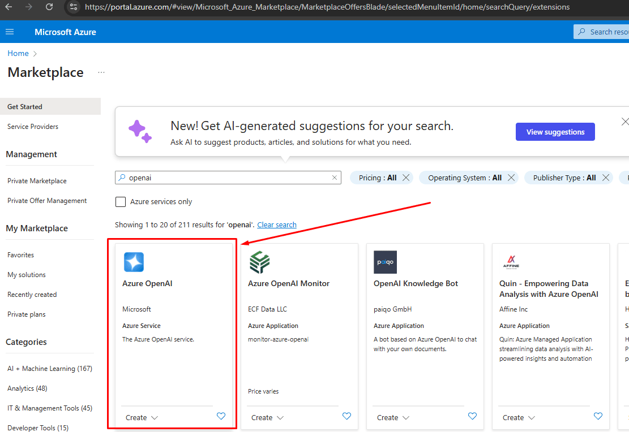
Task: Open the Publisher Type : All filter
Action: click(x=564, y=178)
